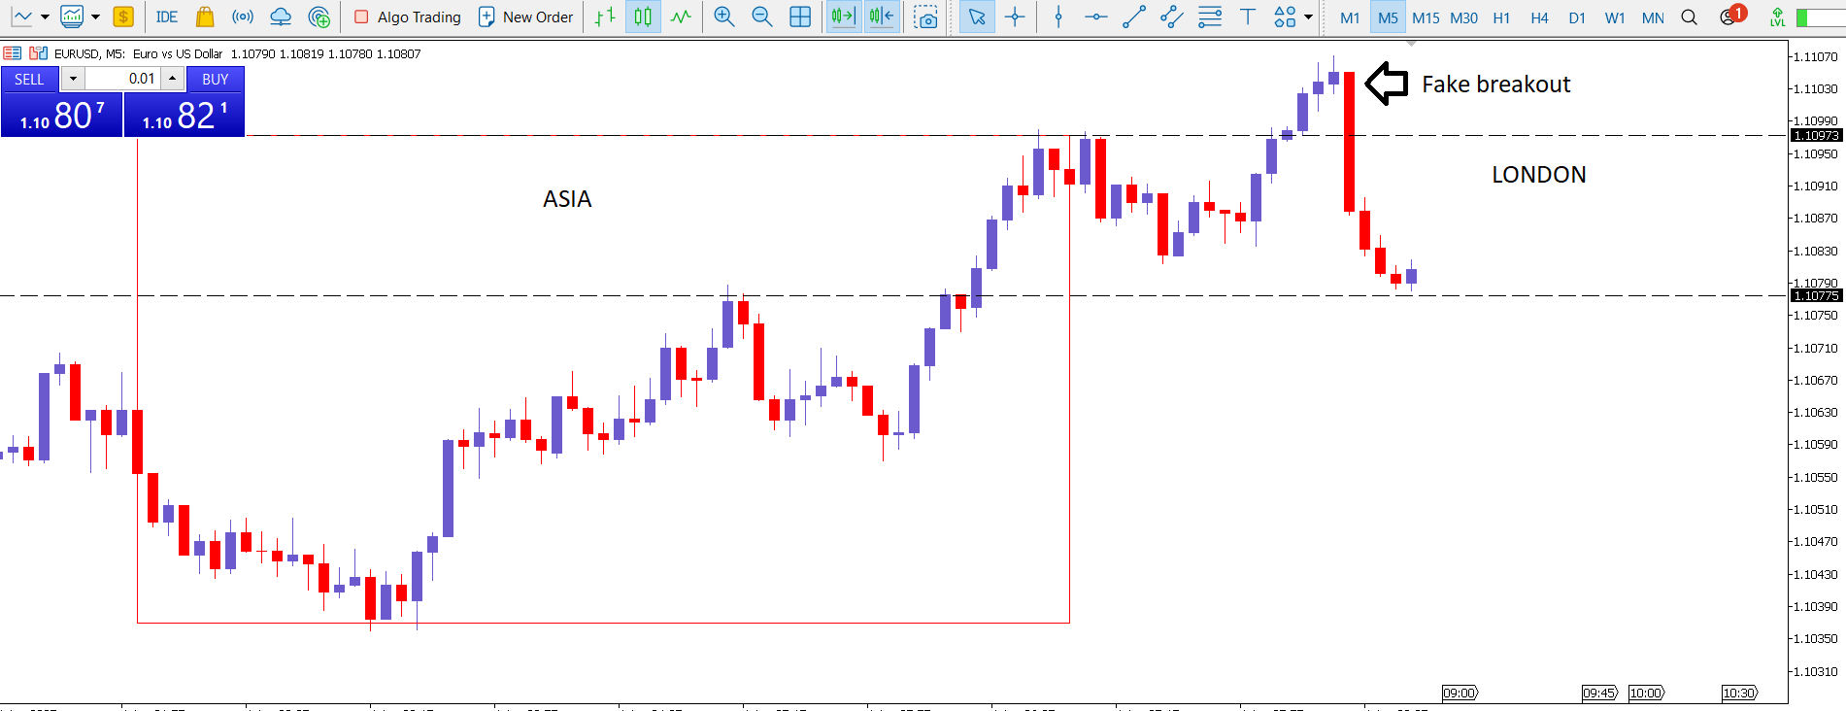The height and width of the screenshot is (711, 1846).
Task: Click the 0.01 lot volume field
Action: pos(121,79)
